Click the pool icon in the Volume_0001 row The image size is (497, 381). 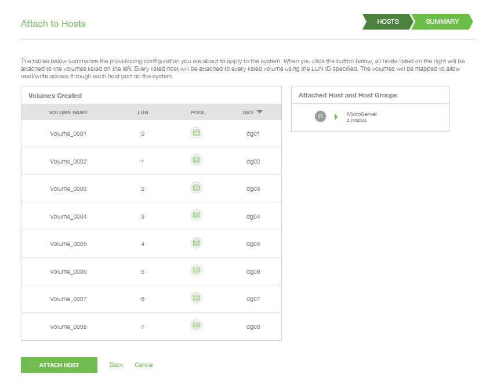(x=196, y=133)
